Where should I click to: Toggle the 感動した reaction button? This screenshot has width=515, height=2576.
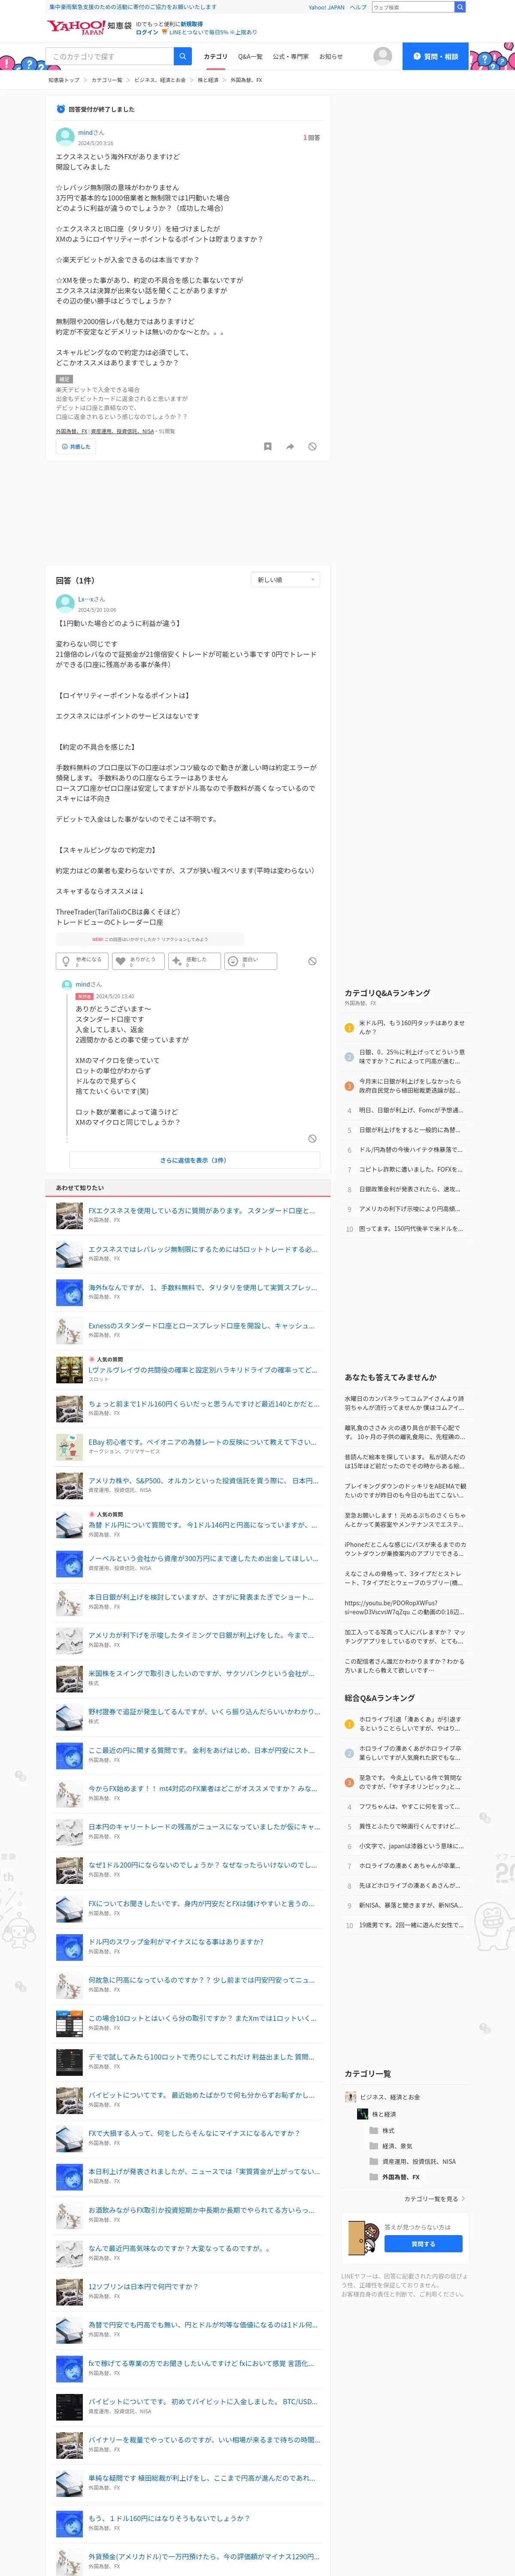pos(194,961)
